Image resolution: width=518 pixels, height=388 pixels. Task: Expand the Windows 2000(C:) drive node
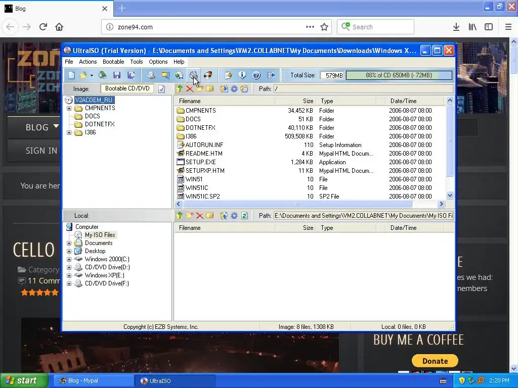click(69, 259)
